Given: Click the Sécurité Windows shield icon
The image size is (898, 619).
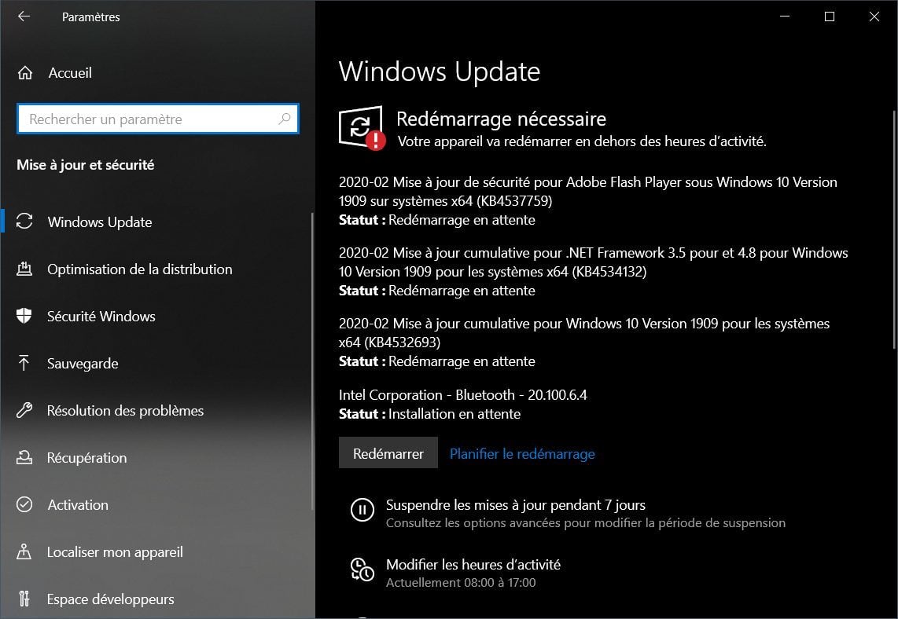Looking at the screenshot, I should [x=24, y=316].
